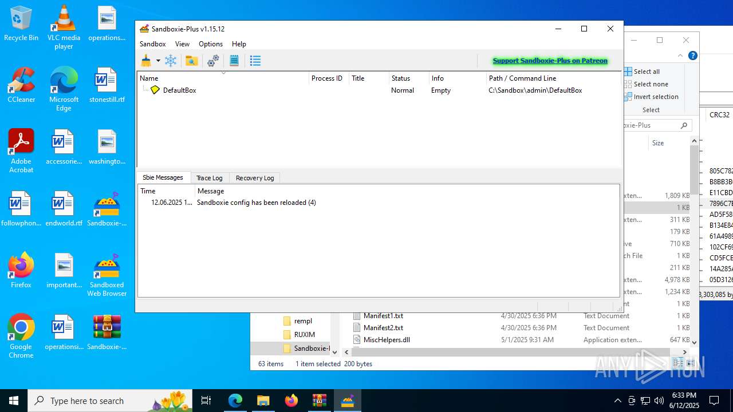The image size is (733, 412).
Task: Open the Recycle Bin desktop icon
Action: click(x=21, y=24)
